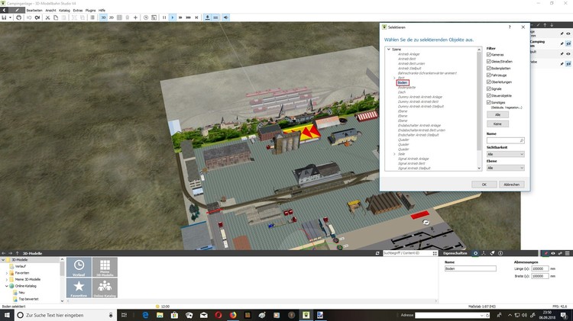573x321 pixels.
Task: Open the Plugins menu
Action: [x=91, y=10]
